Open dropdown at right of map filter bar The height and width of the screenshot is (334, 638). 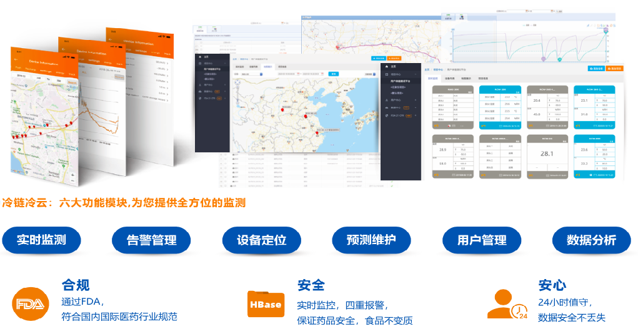tap(371, 74)
